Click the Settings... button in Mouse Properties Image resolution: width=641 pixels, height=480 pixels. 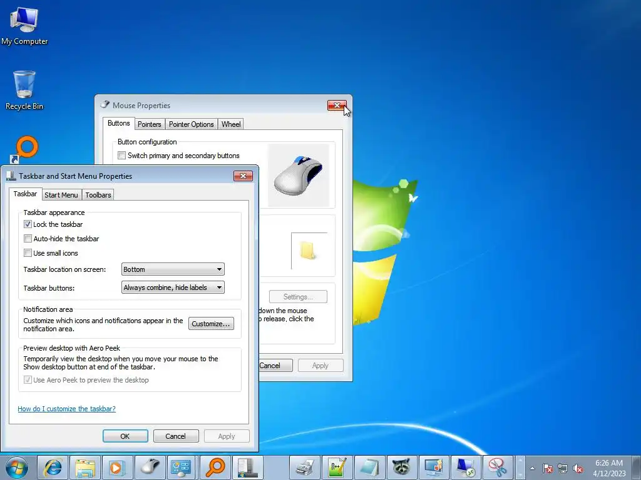pyautogui.click(x=298, y=297)
